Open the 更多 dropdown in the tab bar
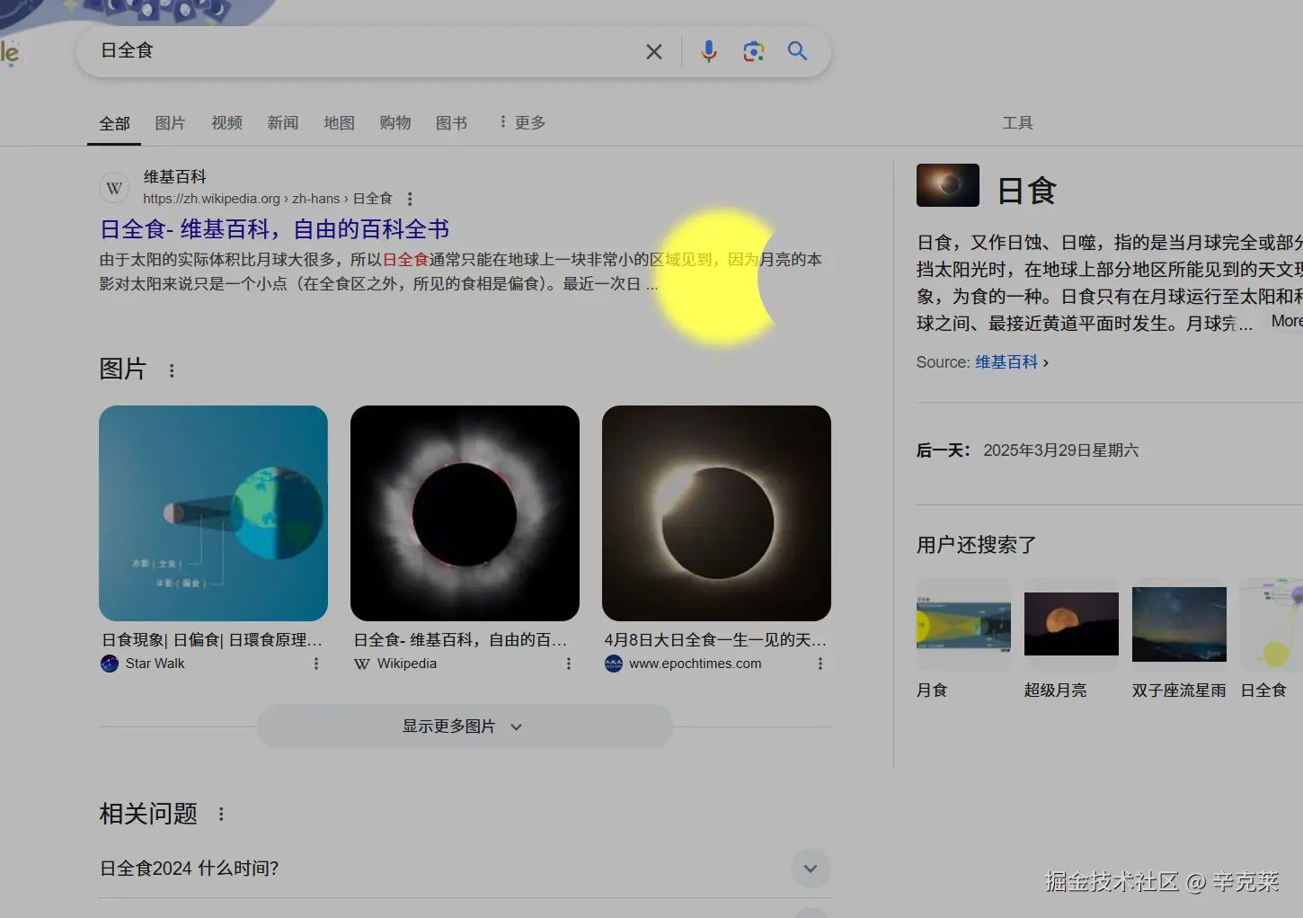 pyautogui.click(x=524, y=122)
